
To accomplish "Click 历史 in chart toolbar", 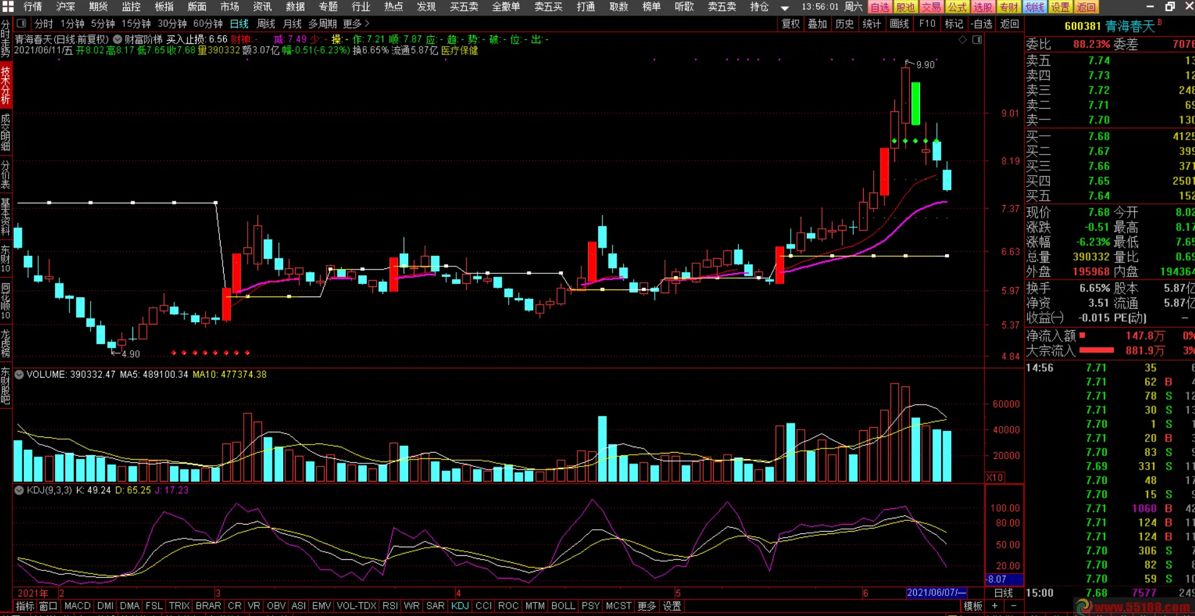I will (x=844, y=24).
